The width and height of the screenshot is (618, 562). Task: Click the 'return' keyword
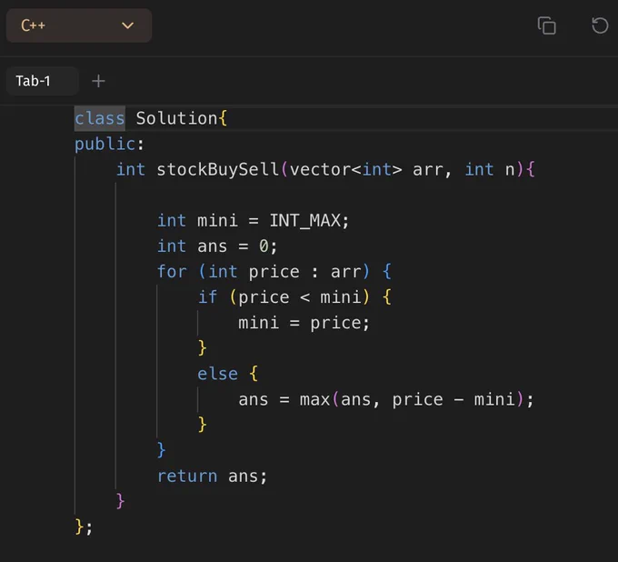pos(187,476)
